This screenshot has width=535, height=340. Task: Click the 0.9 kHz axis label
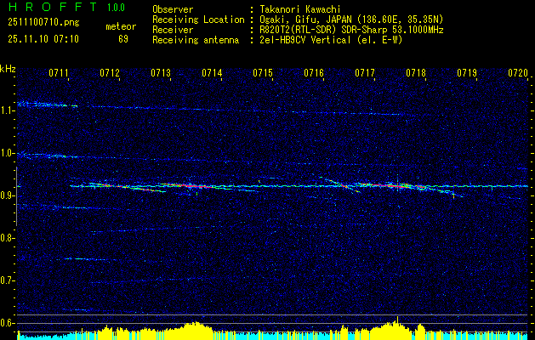click(x=8, y=195)
